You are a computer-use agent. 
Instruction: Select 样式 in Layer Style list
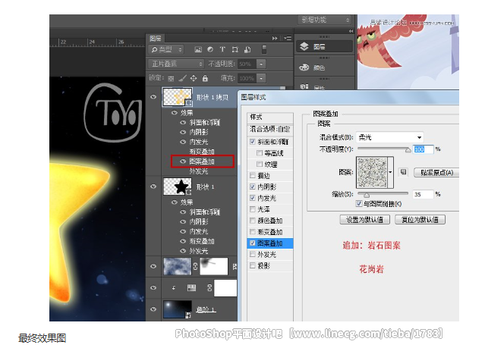point(270,117)
